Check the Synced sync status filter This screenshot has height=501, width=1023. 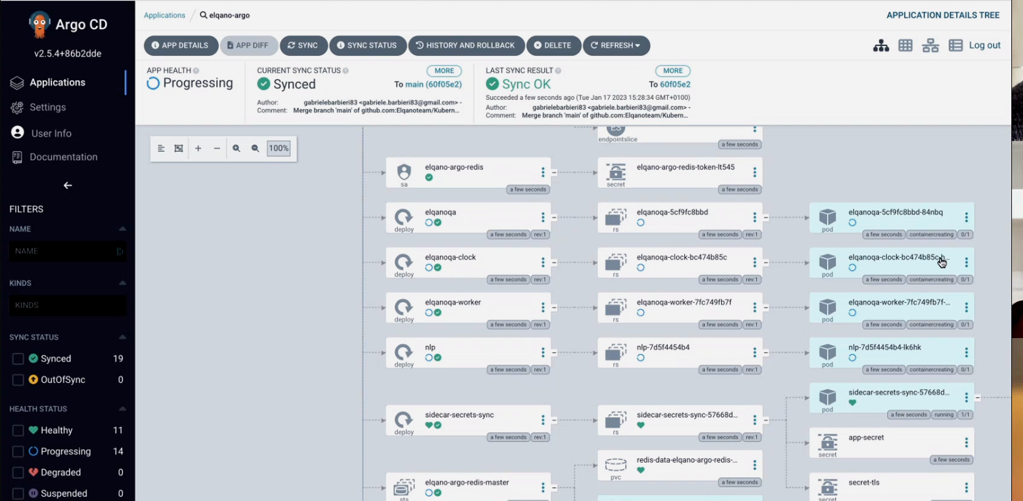(x=18, y=359)
